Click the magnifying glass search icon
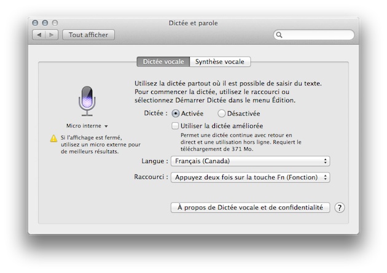This screenshot has height=273, width=387. pos(279,35)
